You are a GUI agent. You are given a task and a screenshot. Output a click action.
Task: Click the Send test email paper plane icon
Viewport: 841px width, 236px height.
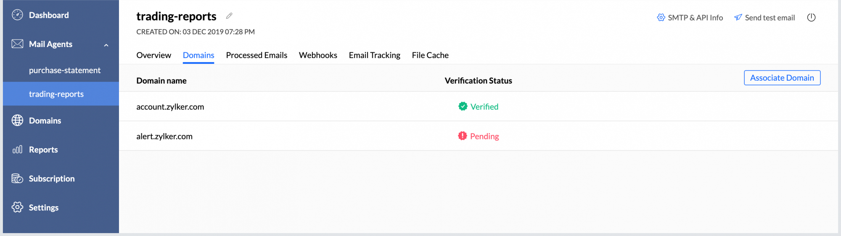point(738,18)
